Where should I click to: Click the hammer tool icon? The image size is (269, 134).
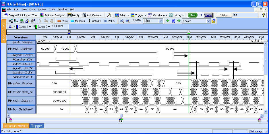click(109, 15)
